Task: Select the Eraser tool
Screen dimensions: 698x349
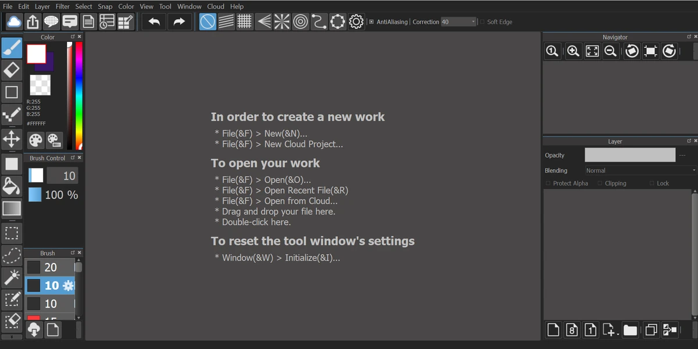Action: point(12,70)
